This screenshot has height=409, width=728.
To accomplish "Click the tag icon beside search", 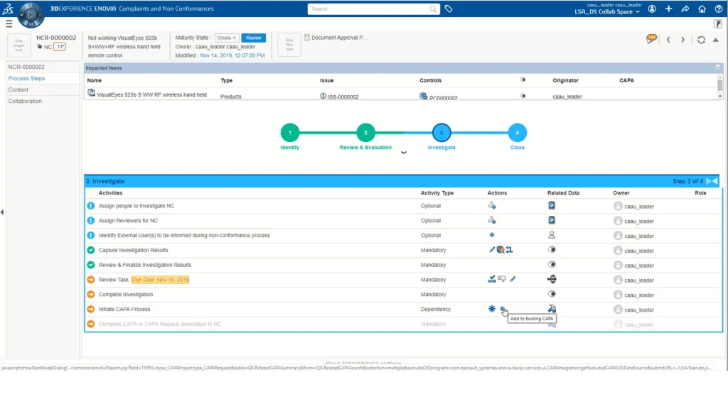I will 449,9.
